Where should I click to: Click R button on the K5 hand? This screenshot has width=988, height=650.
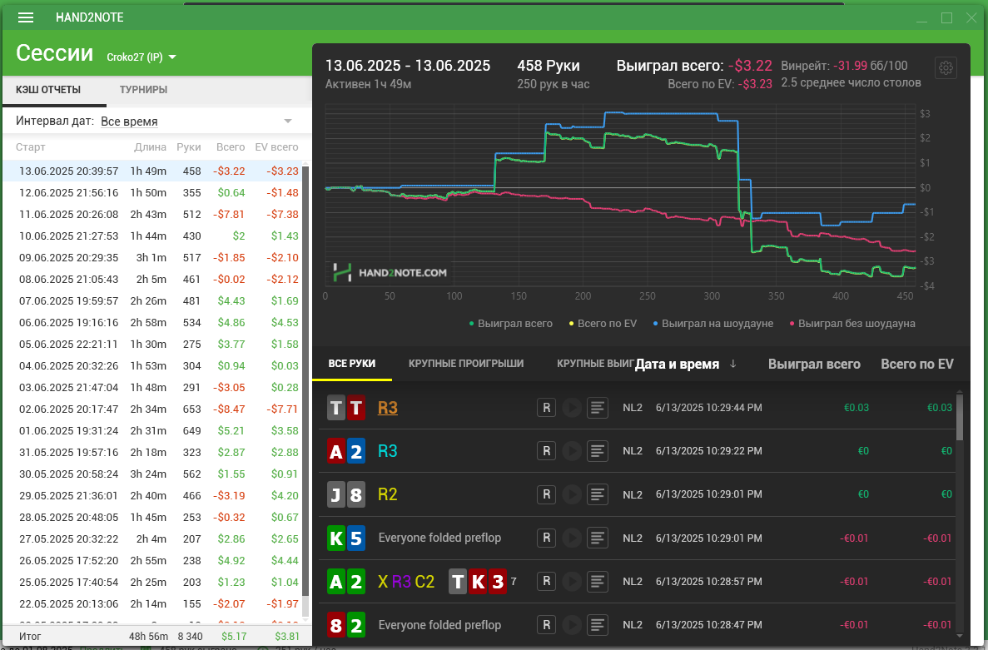(546, 538)
